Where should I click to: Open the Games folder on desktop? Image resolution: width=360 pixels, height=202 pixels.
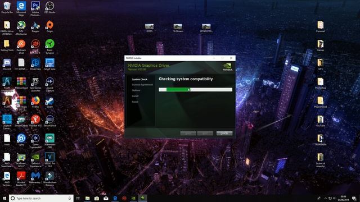pos(320,45)
